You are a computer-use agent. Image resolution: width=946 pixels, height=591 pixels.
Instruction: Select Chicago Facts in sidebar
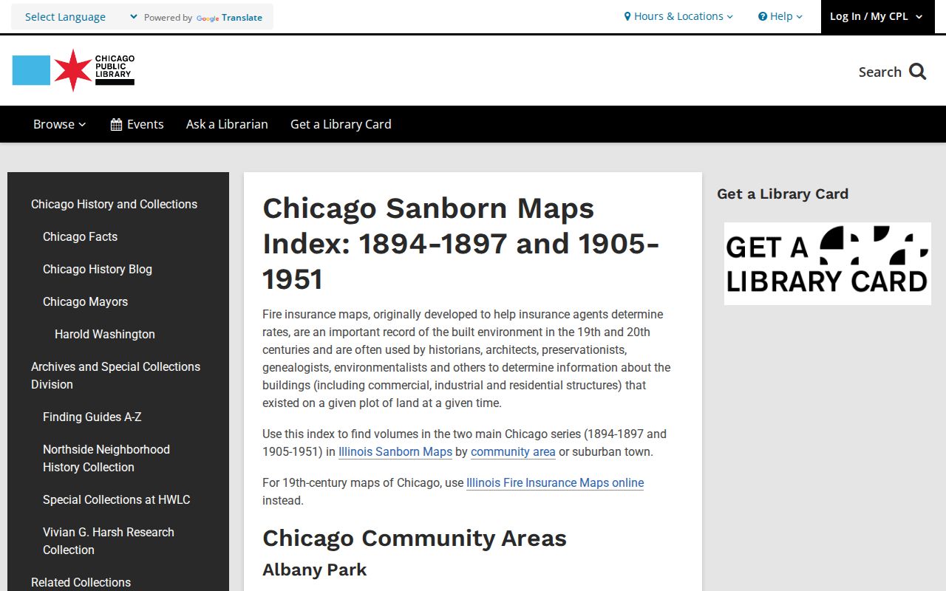[x=80, y=236]
